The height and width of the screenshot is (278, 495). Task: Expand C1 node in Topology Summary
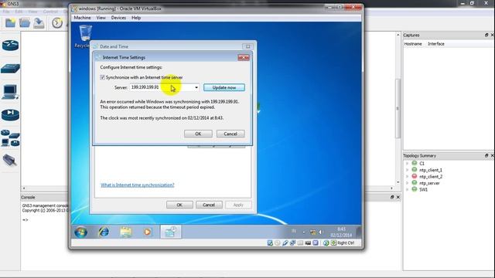pos(408,163)
